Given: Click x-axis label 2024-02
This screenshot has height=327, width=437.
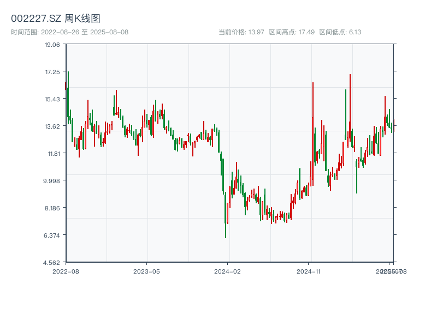Looking at the screenshot, I should tap(227, 271).
